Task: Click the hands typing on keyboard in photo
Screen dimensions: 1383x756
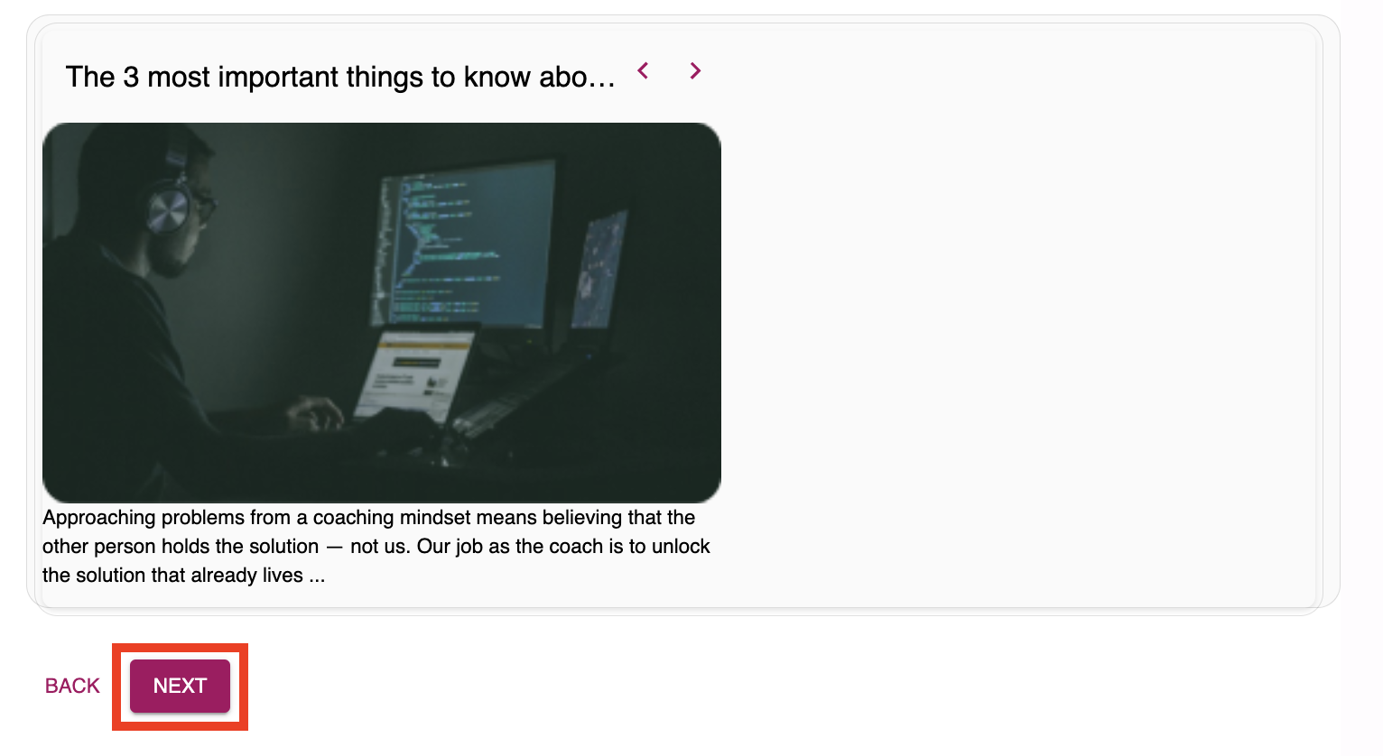Action: 316,415
